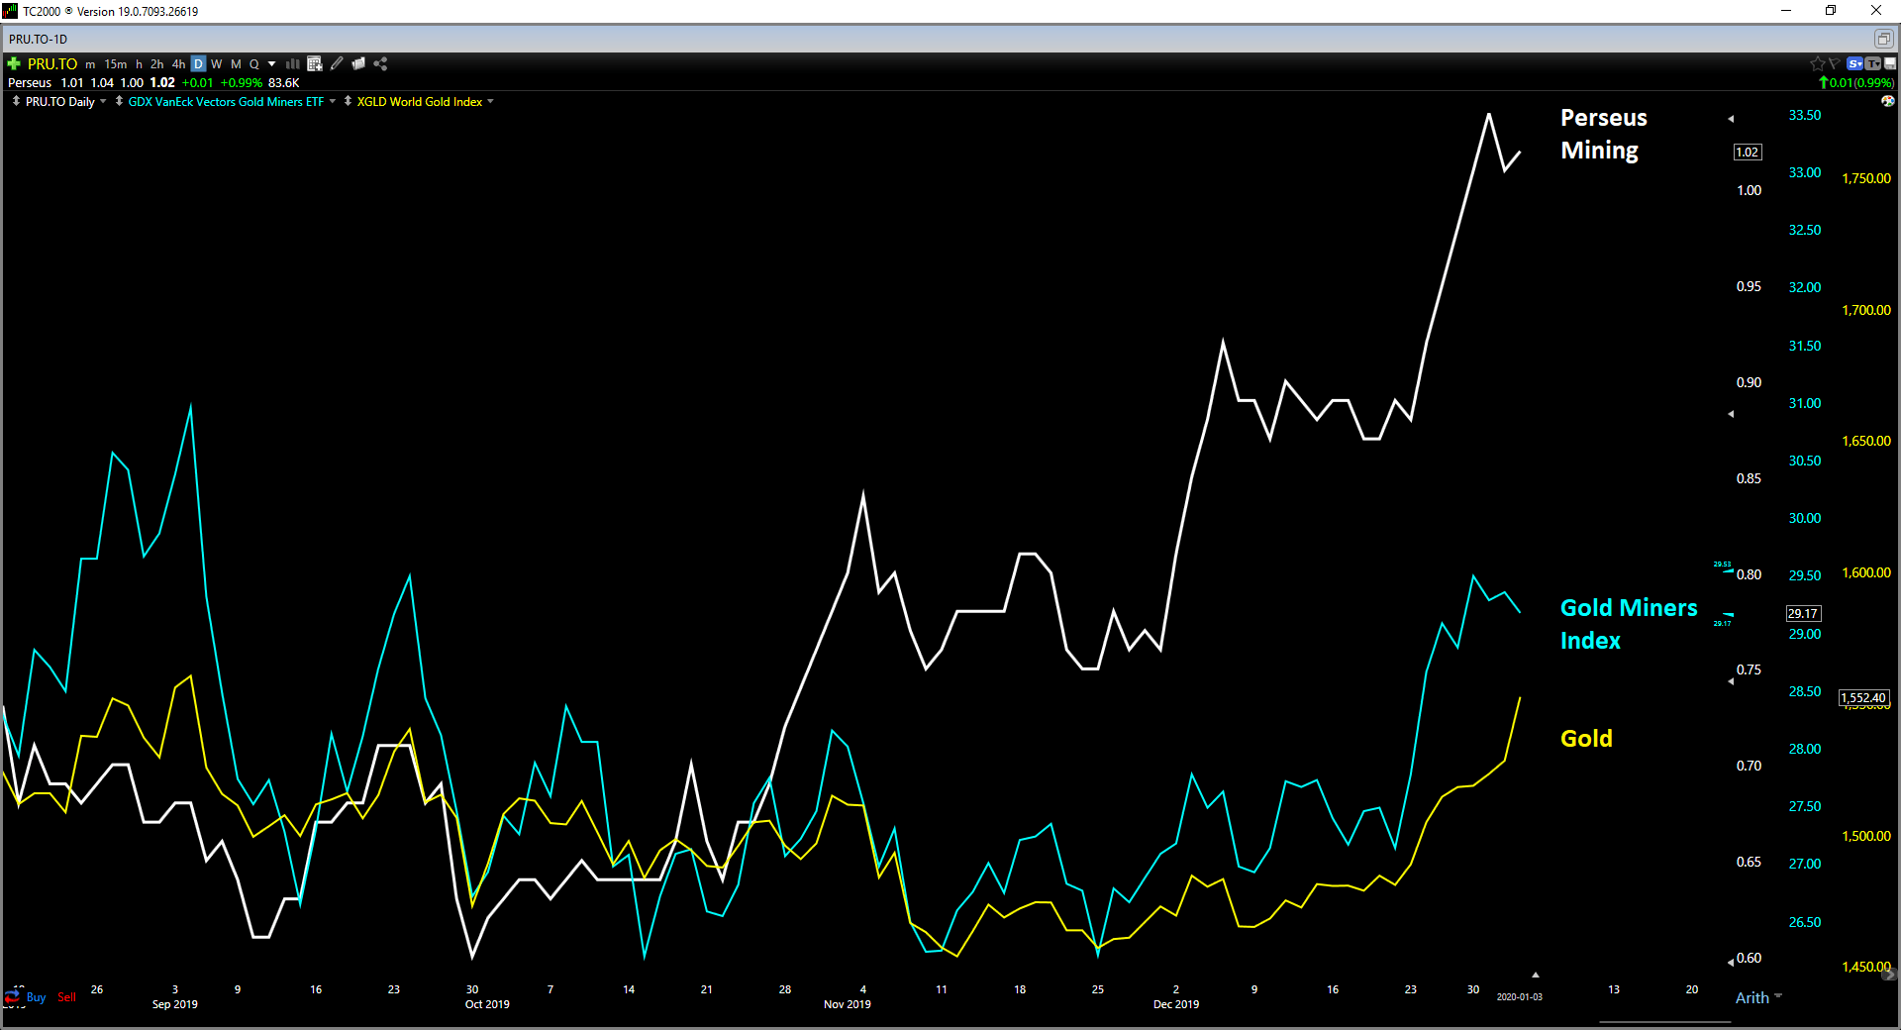Image resolution: width=1901 pixels, height=1030 pixels.
Task: Click the green plus add-indicator icon
Action: 14,63
